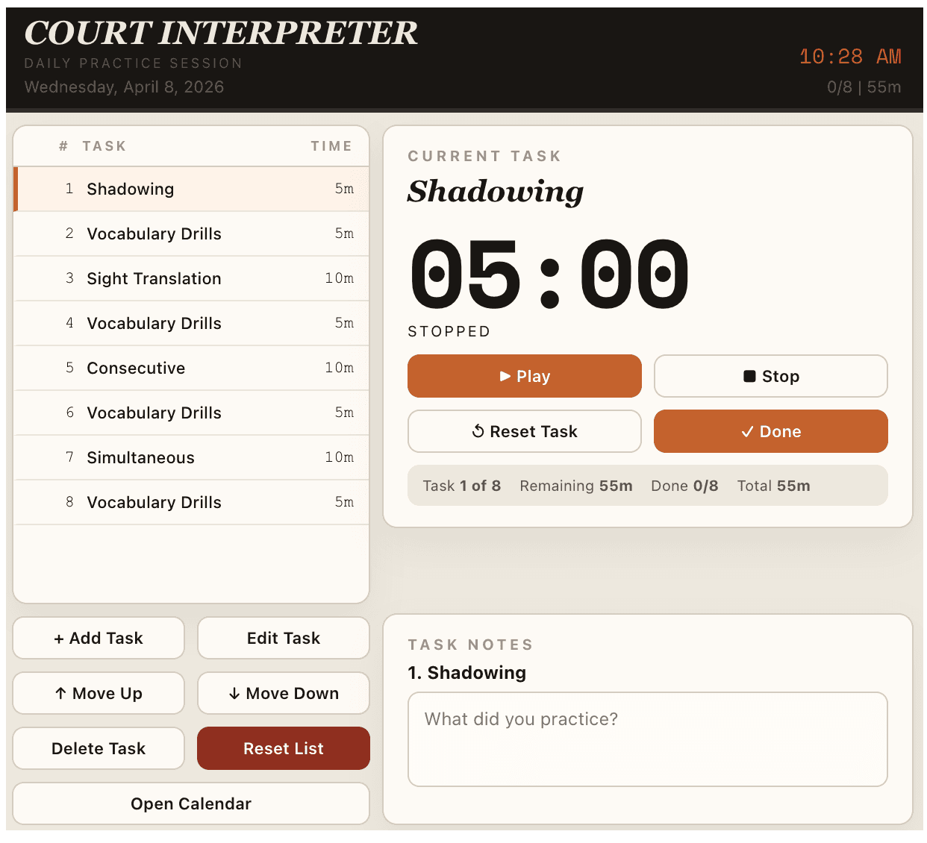
Task: Select the Sight Translation task row
Action: coord(191,278)
